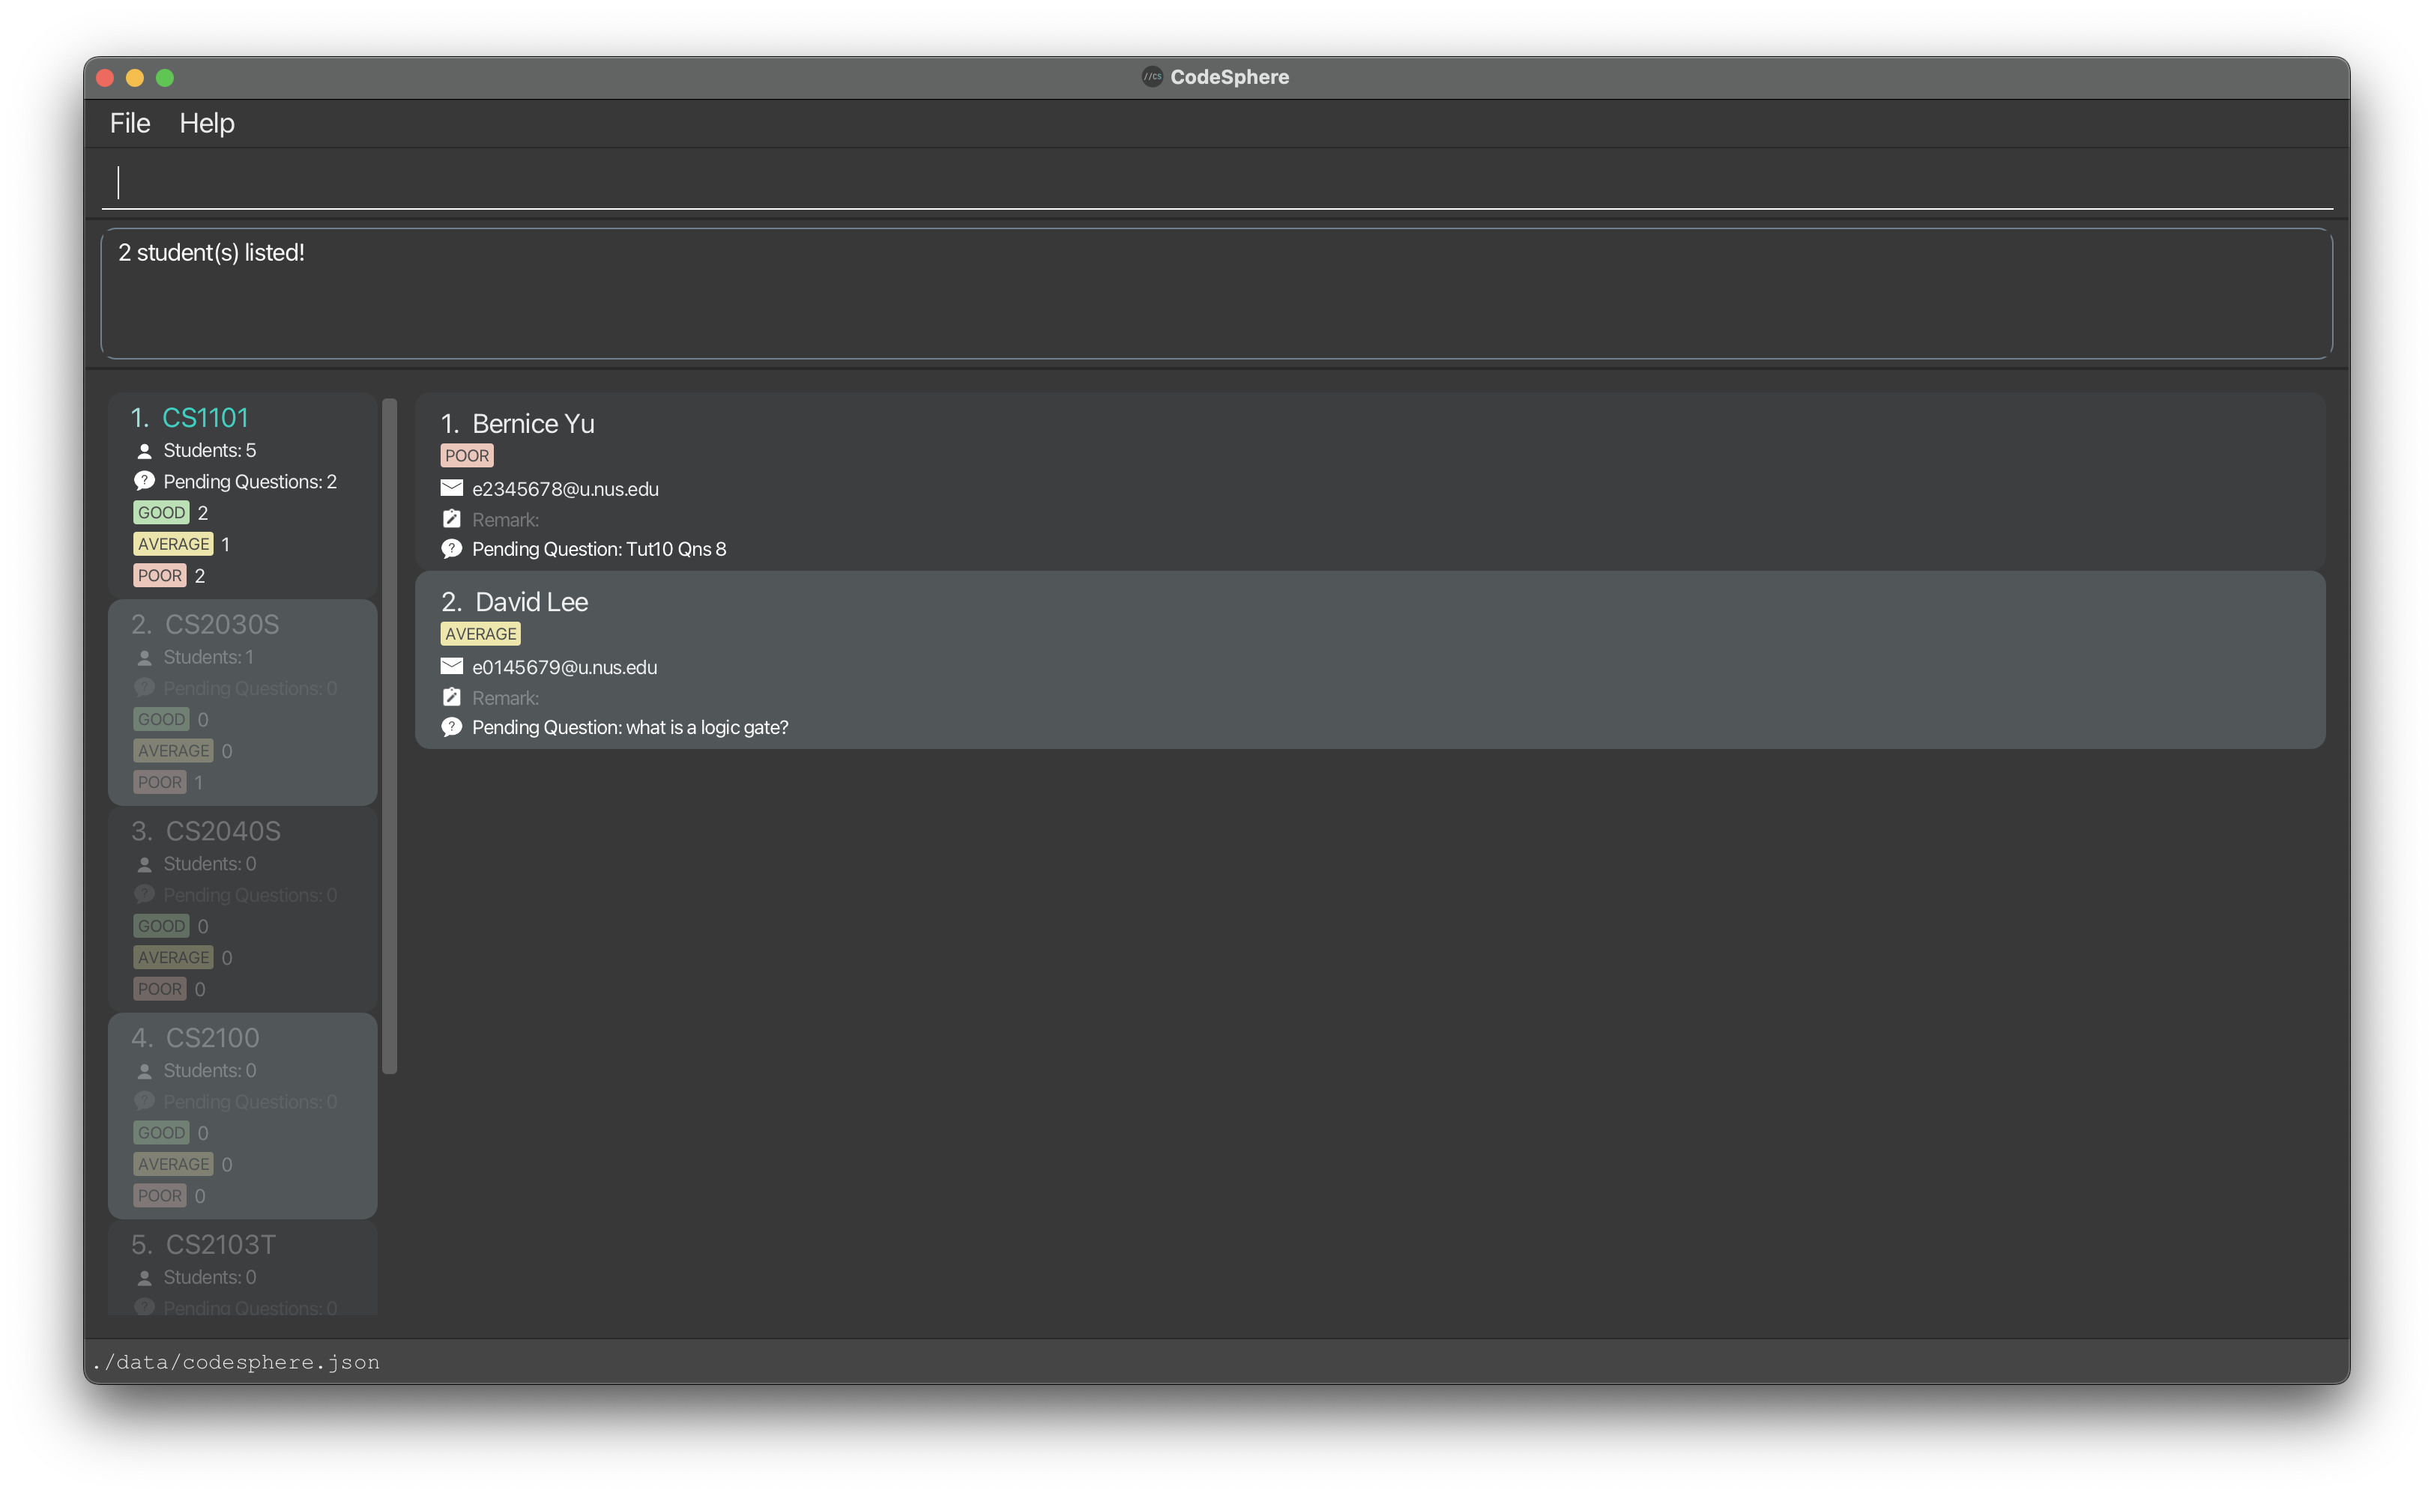Image resolution: width=2434 pixels, height=1495 pixels.
Task: Click the AVERAGE tag in CS2040S
Action: [x=173, y=957]
